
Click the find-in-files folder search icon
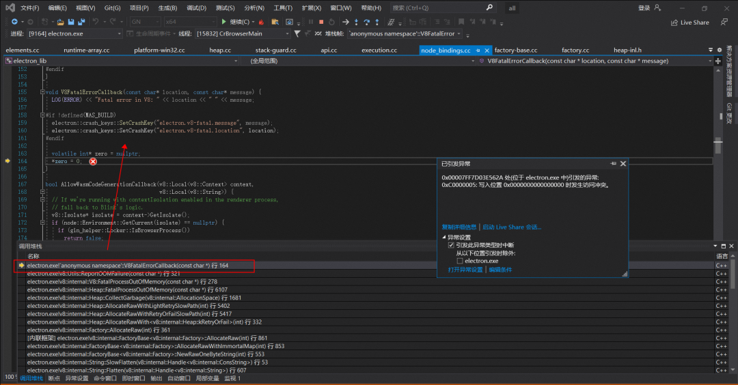[x=275, y=22]
